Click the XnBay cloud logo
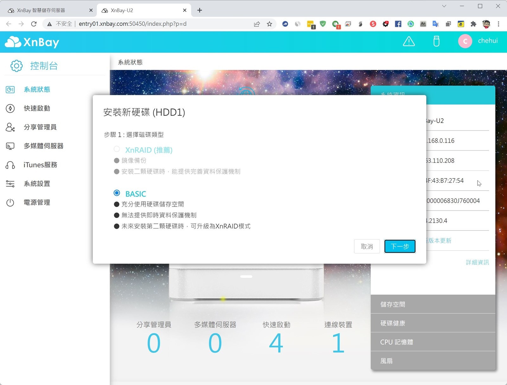The width and height of the screenshot is (507, 385). point(32,42)
